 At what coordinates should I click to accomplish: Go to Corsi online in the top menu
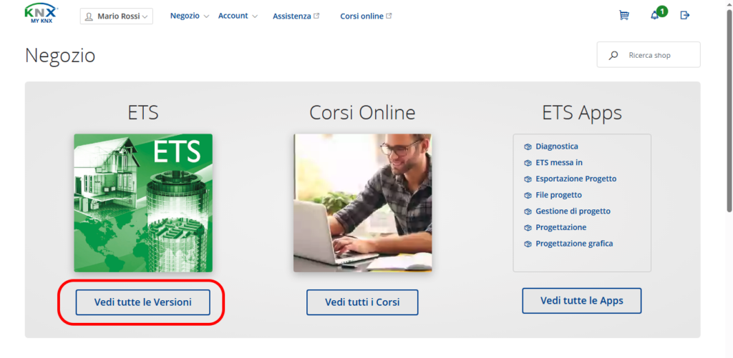point(361,16)
